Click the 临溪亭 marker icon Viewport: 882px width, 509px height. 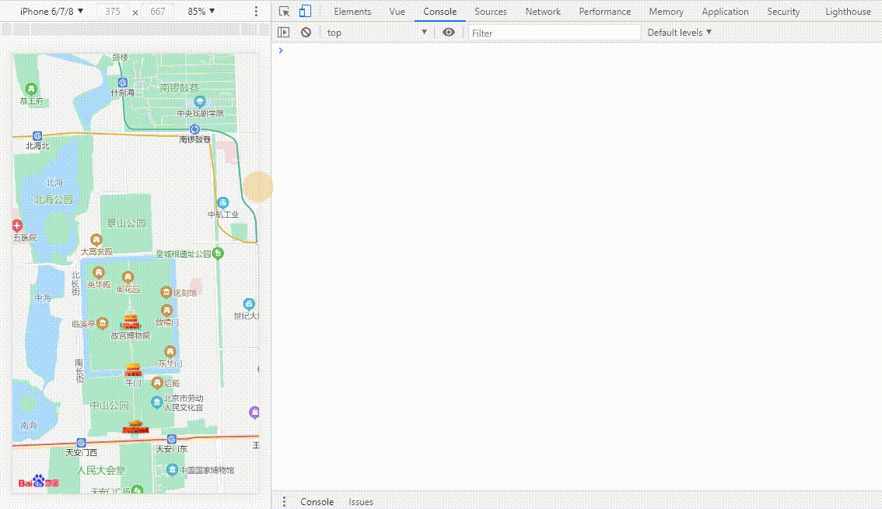(x=103, y=323)
